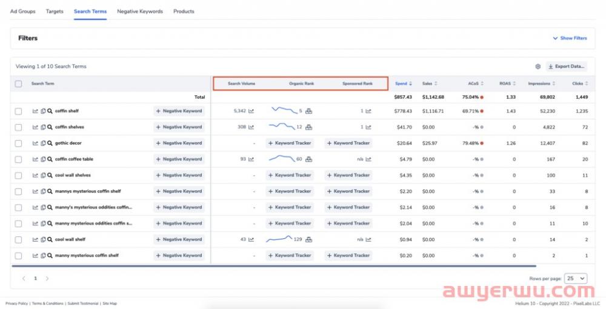
Task: Expand Show Filters
Action: point(570,38)
